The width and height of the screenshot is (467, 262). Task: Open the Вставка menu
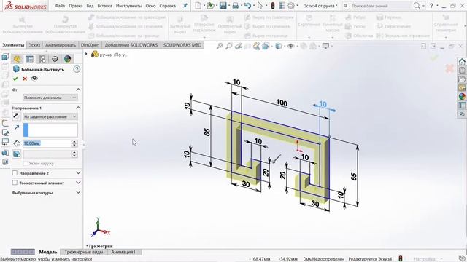[x=105, y=6]
